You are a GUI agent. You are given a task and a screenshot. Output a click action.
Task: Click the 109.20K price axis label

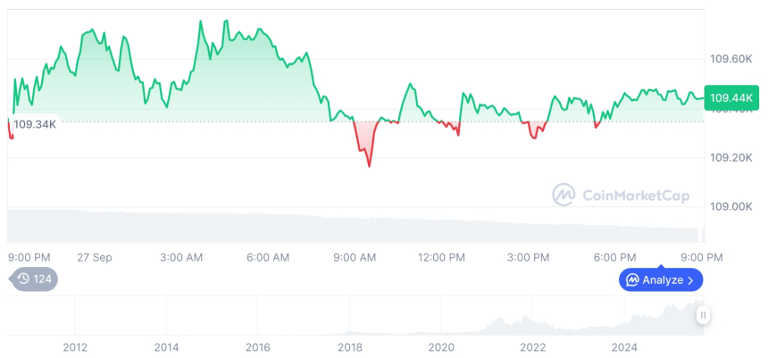(730, 157)
